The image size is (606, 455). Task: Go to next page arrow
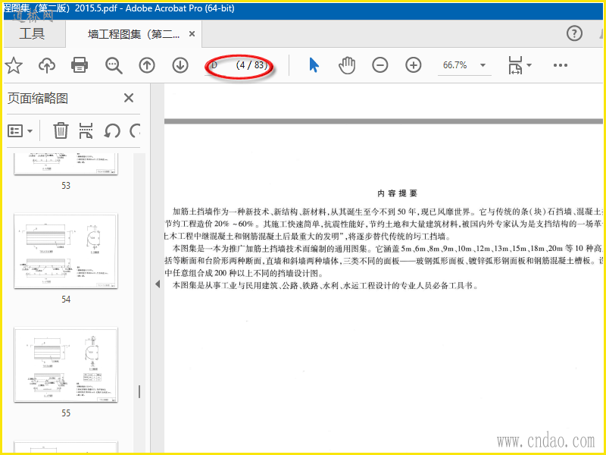pos(180,65)
